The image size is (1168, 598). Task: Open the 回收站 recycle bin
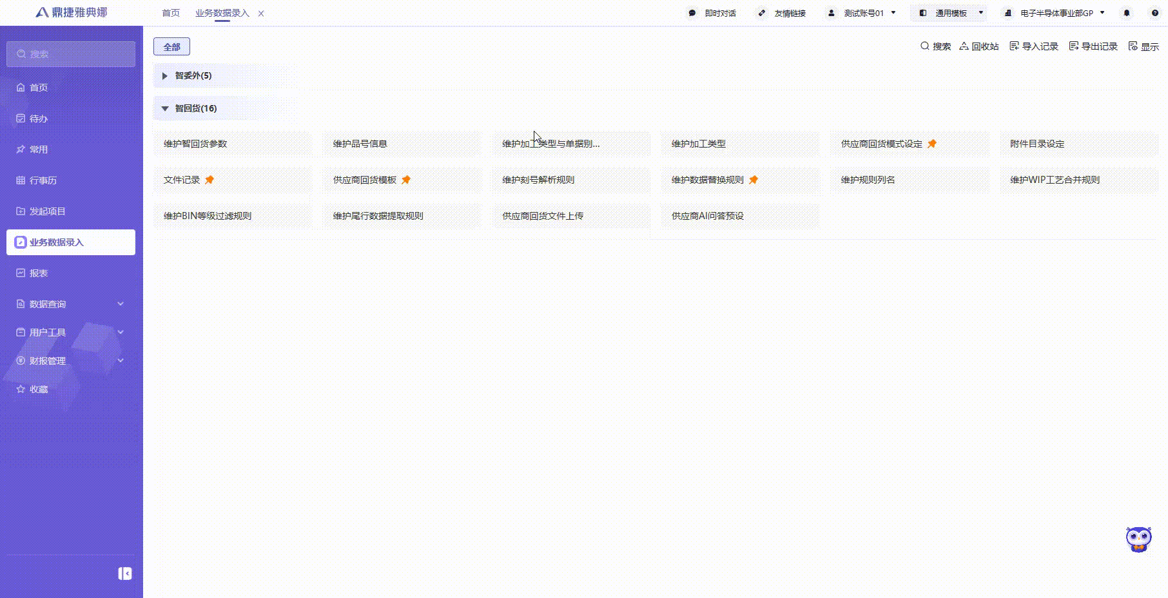coord(978,46)
